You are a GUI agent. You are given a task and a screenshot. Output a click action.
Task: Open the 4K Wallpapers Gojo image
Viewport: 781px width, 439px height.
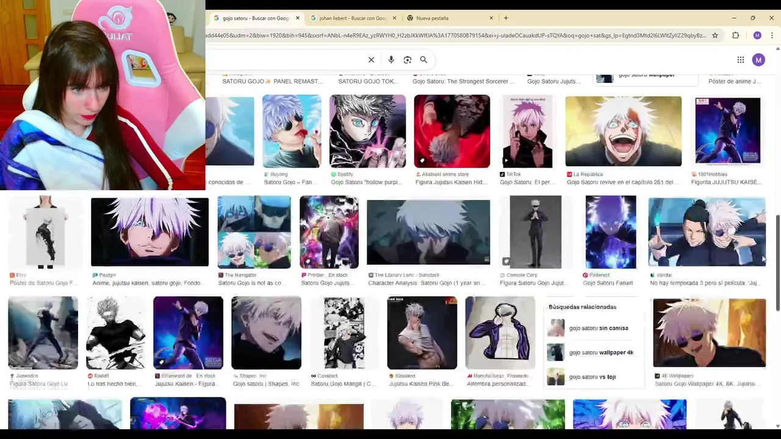(x=709, y=333)
